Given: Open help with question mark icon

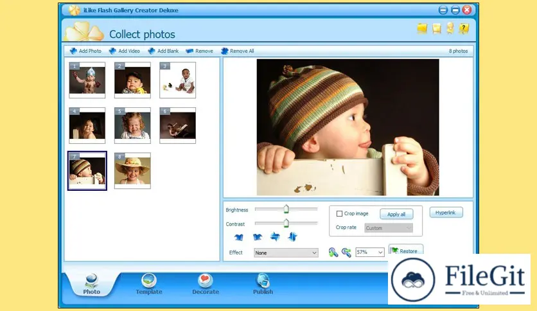Looking at the screenshot, I should pyautogui.click(x=464, y=28).
